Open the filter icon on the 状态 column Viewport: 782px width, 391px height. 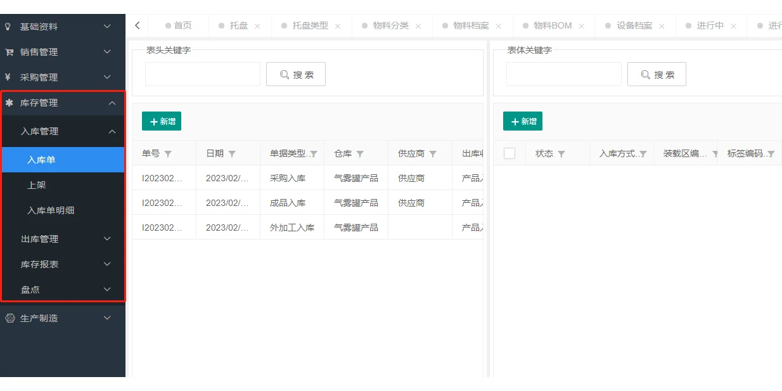[x=562, y=153]
